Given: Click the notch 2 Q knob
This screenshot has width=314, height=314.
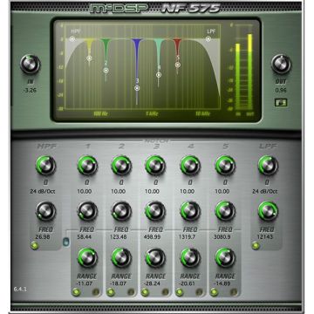Looking at the screenshot, I should (121, 166).
